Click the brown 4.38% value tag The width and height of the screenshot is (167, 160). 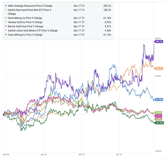pyautogui.click(x=158, y=119)
